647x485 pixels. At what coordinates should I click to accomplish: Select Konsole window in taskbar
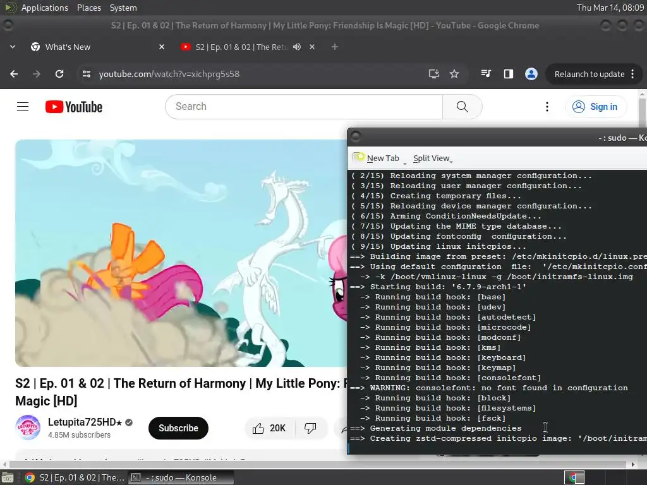pyautogui.click(x=181, y=477)
